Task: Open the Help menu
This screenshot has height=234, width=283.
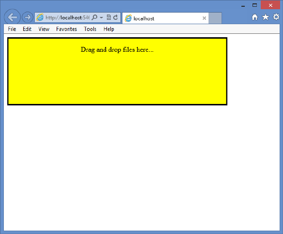Action: (x=109, y=29)
